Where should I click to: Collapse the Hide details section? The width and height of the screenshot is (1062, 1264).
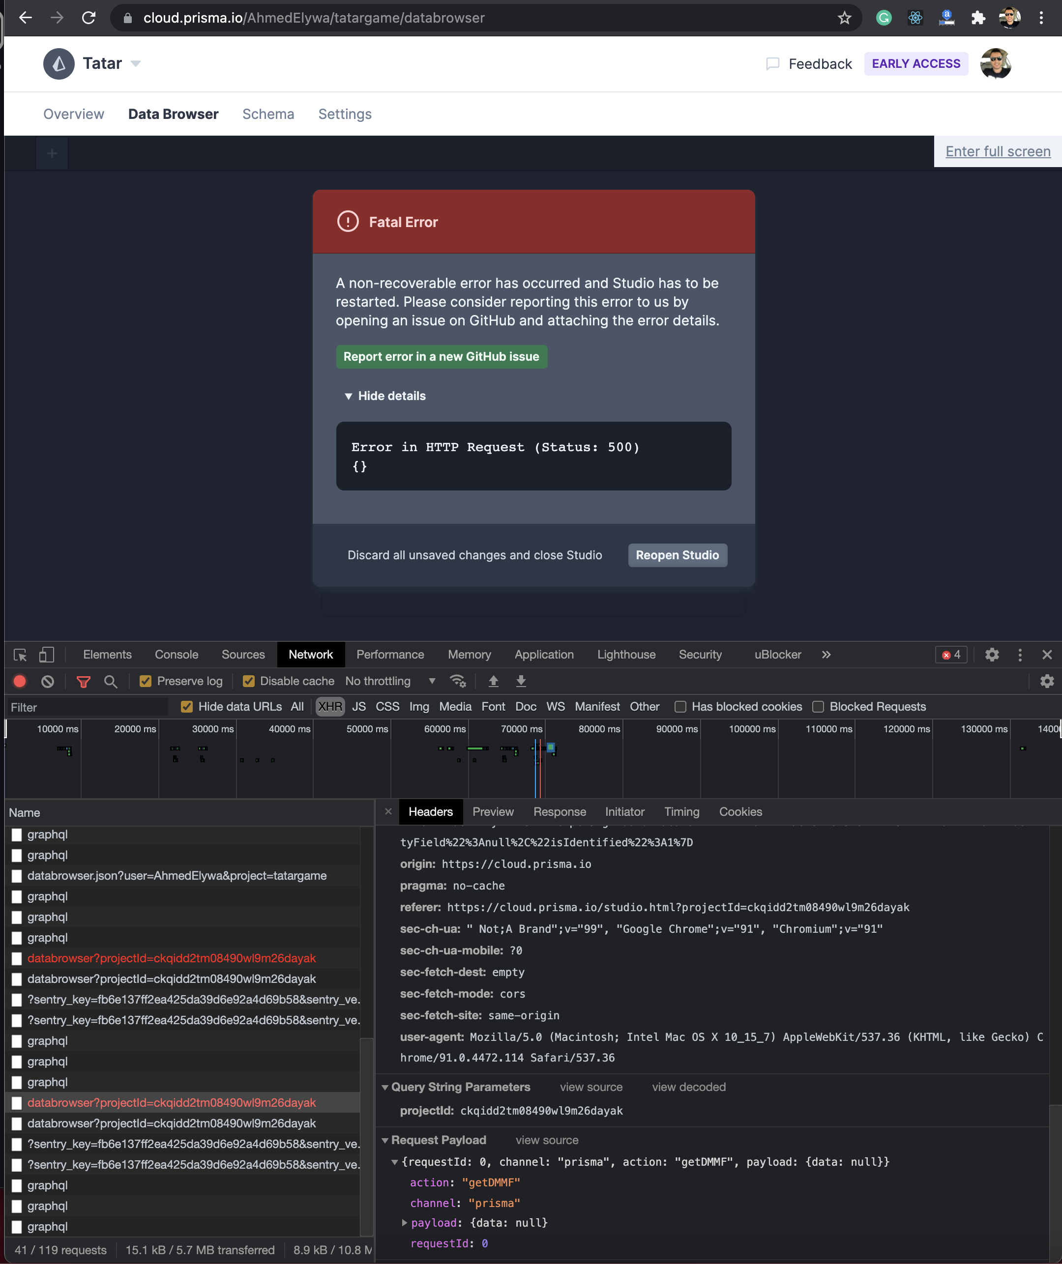coord(385,396)
